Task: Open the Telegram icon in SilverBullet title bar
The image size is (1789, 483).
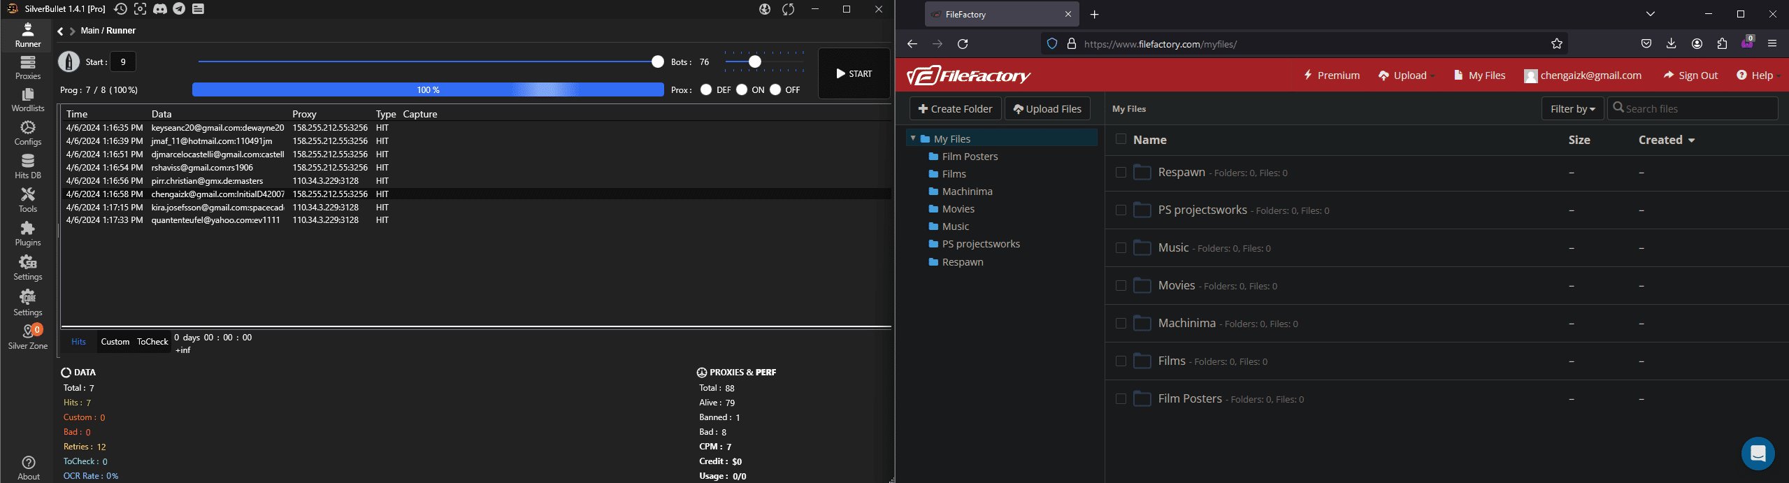Action: point(180,9)
